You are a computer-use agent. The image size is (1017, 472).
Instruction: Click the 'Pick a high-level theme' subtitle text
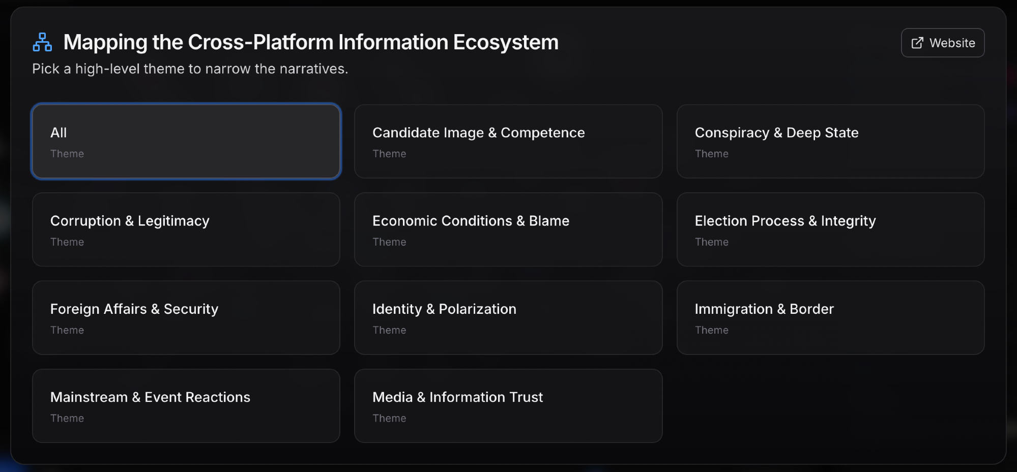click(x=190, y=69)
